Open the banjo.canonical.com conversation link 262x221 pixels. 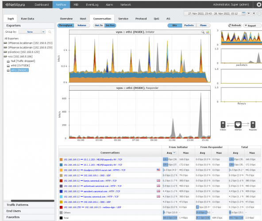(90, 181)
